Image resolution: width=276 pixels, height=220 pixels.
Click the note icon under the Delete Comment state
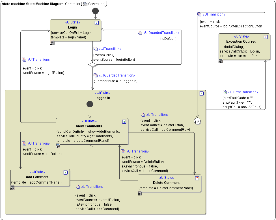(140, 193)
